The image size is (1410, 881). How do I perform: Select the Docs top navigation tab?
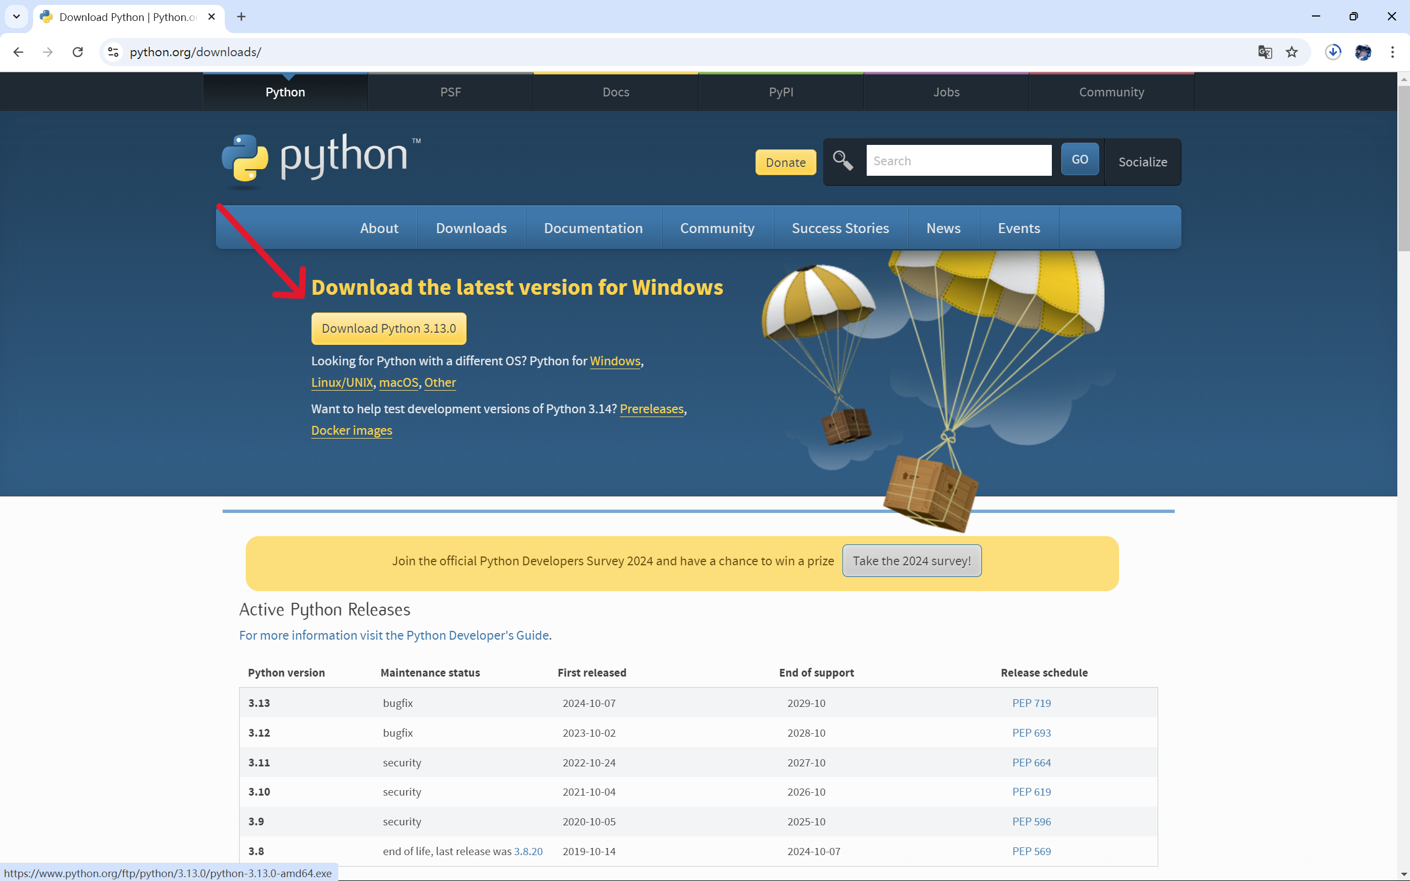(616, 92)
